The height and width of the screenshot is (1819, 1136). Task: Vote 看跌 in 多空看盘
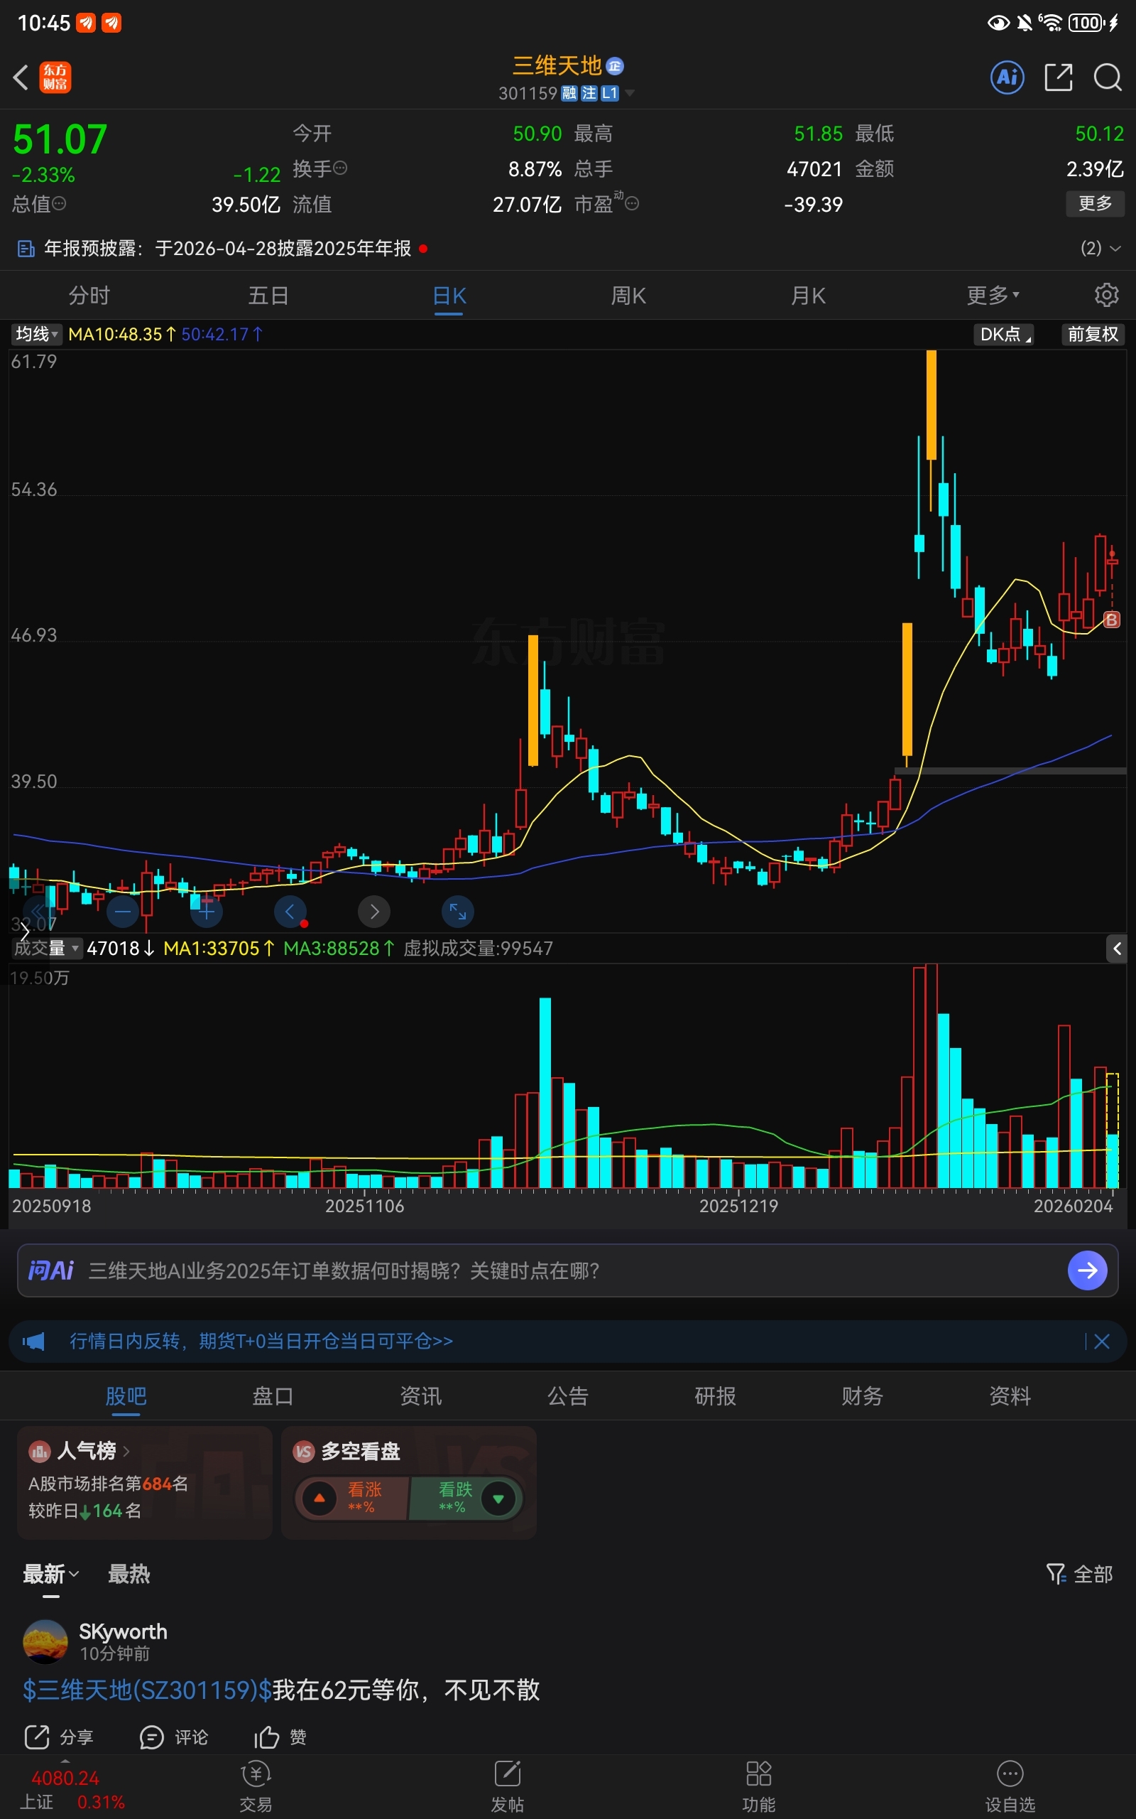click(x=465, y=1498)
